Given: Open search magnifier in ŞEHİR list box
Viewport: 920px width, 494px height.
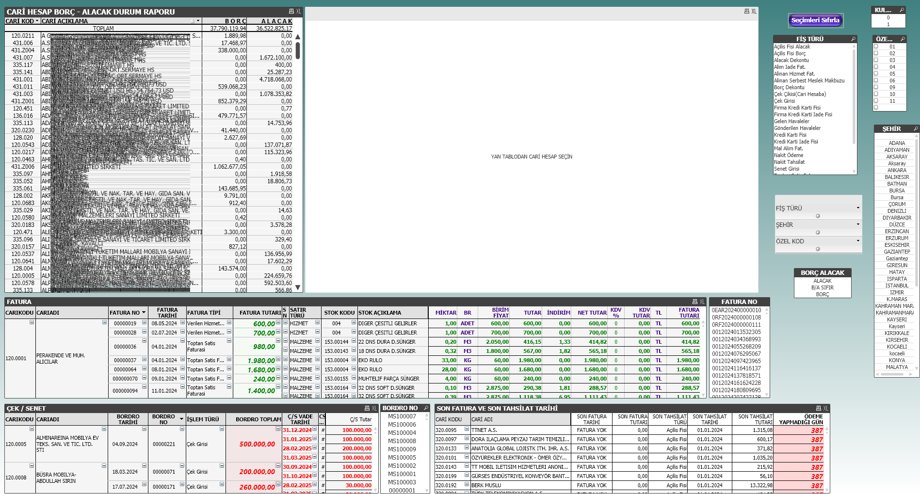Looking at the screenshot, I should pyautogui.click(x=916, y=128).
